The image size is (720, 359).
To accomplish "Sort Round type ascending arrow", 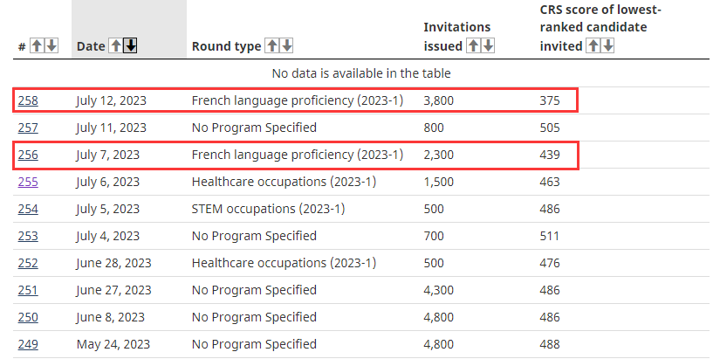I will tap(272, 45).
